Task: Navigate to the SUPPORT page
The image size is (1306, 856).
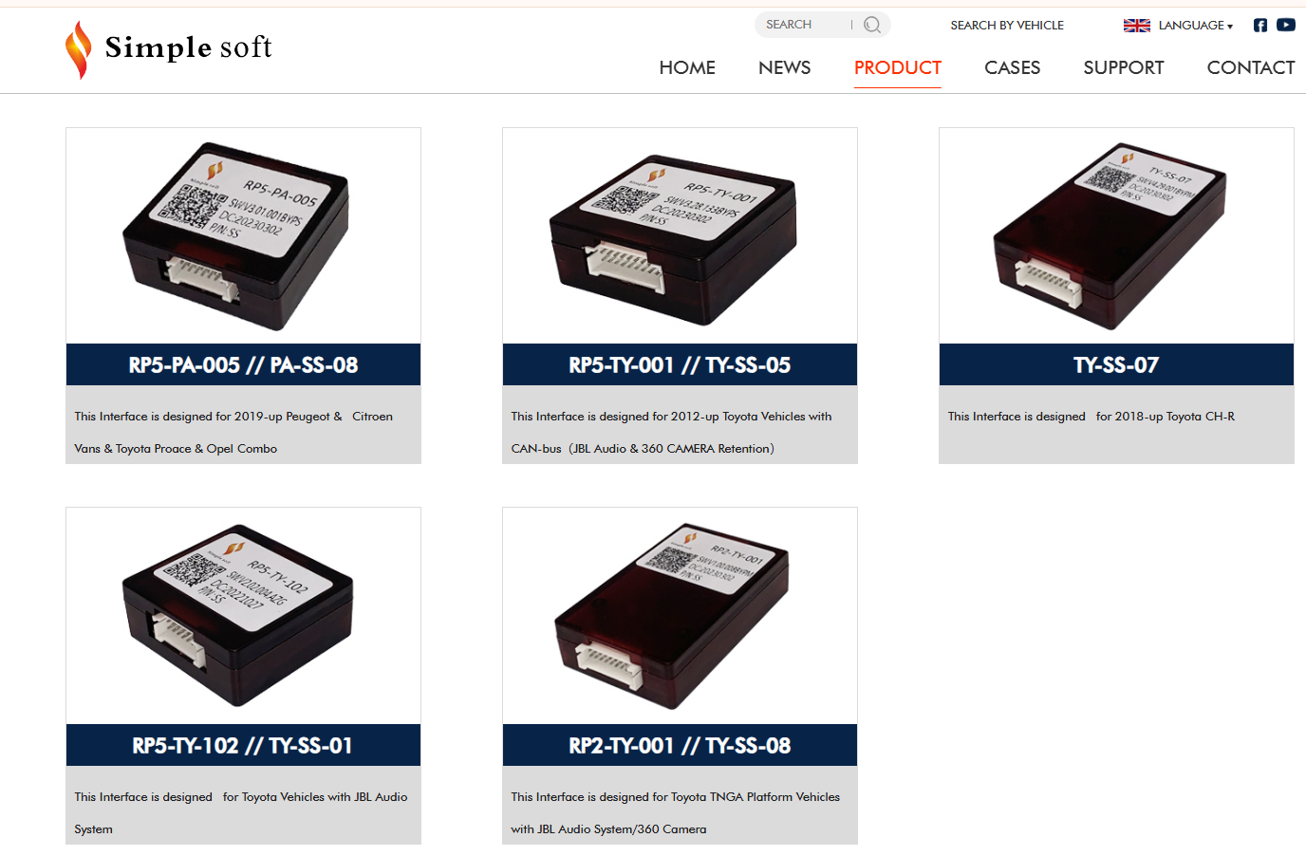Action: point(1123,67)
